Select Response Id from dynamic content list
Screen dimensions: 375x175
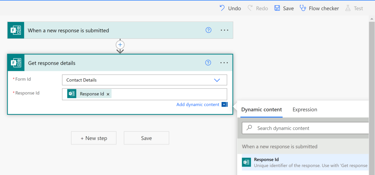(x=305, y=162)
